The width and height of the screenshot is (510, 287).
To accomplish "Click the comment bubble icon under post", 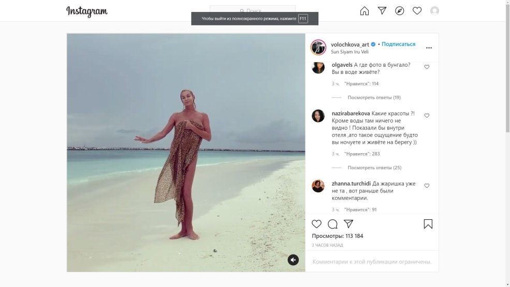I will click(x=332, y=224).
